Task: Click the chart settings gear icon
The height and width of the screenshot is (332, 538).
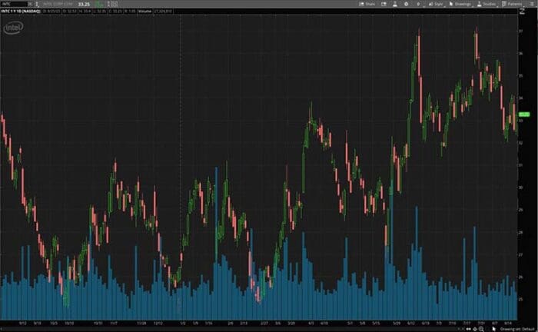Action: pyautogui.click(x=407, y=4)
